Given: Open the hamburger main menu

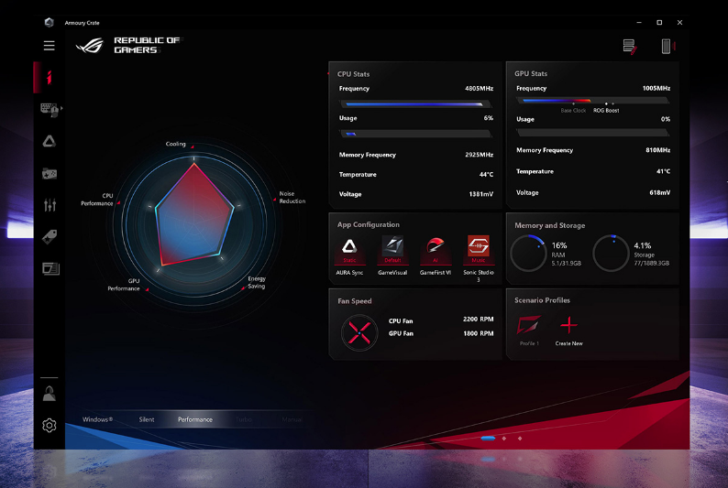Looking at the screenshot, I should 50,46.
